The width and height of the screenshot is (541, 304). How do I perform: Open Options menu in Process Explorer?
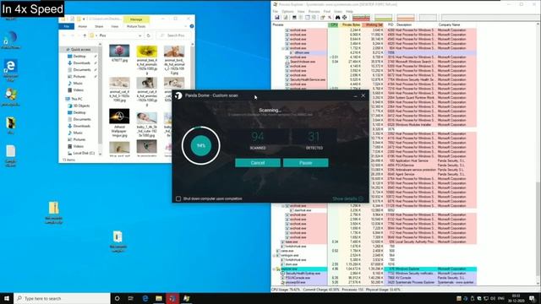(x=287, y=11)
